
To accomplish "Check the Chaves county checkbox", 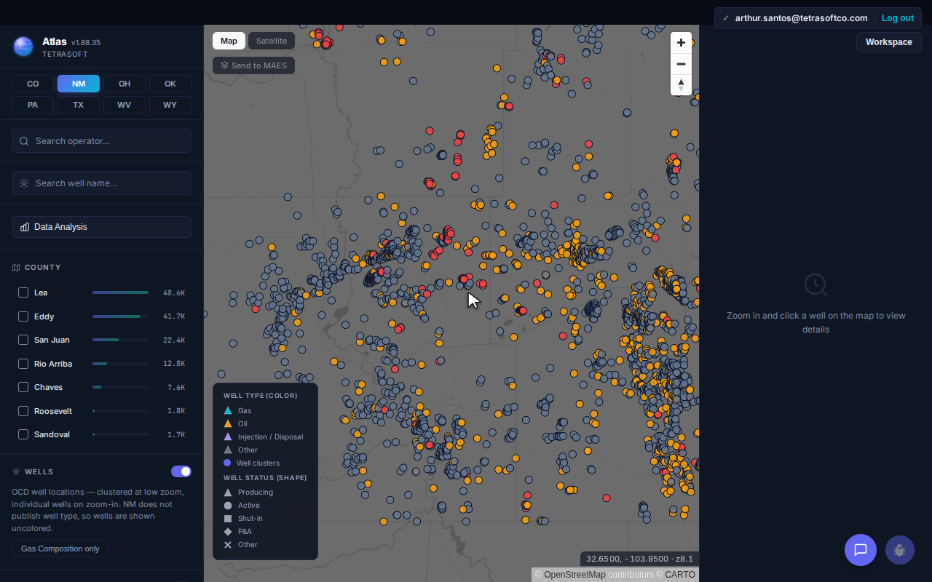I will [x=23, y=387].
